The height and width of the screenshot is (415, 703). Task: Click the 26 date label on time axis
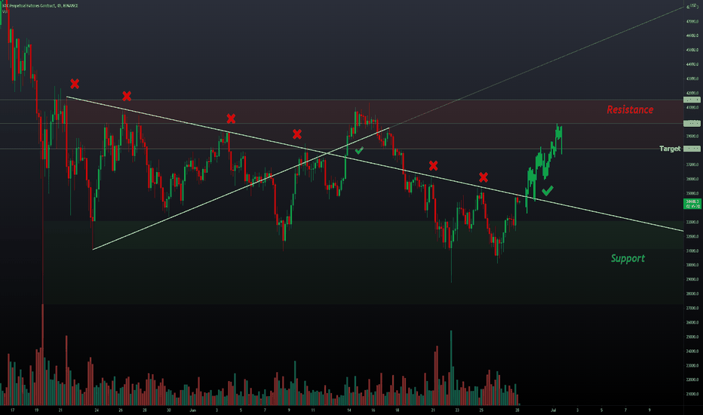pyautogui.click(x=121, y=410)
